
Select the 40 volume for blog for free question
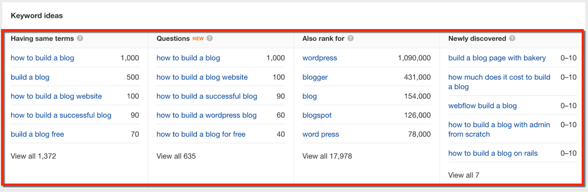[281, 134]
